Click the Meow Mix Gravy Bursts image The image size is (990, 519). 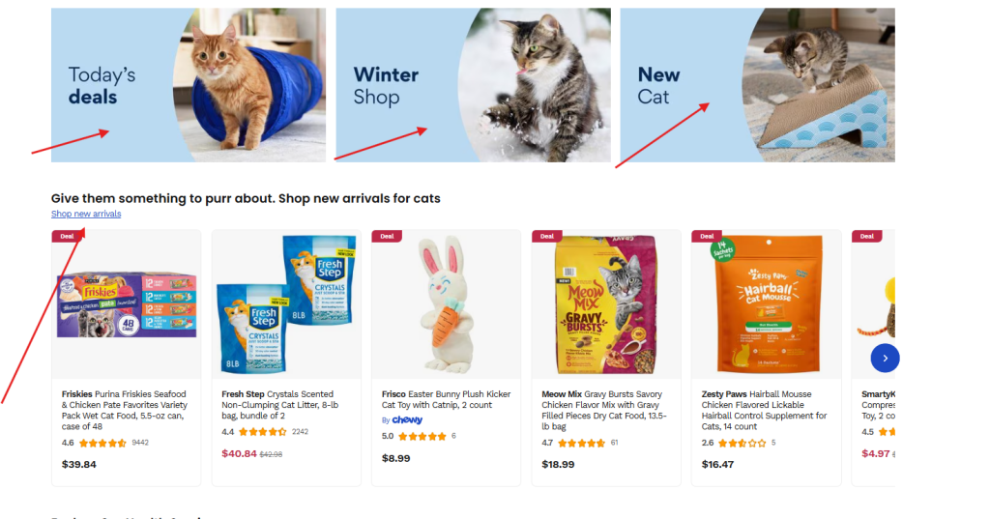(606, 305)
